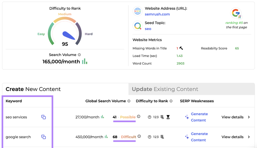This screenshot has height=148, width=257.
Task: Click the document icon in seo services row
Action: pyautogui.click(x=162, y=117)
